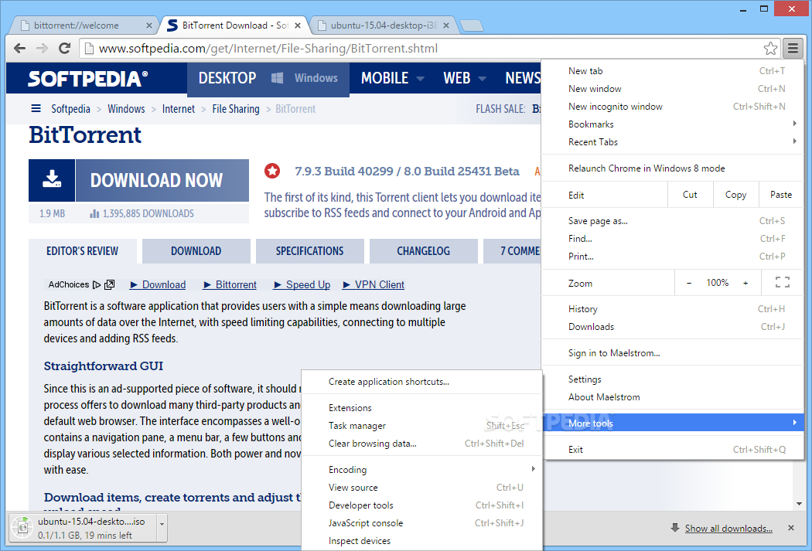Screen dimensions: 812x551
Task: Open a new tab with the tab strip button
Action: [x=471, y=26]
